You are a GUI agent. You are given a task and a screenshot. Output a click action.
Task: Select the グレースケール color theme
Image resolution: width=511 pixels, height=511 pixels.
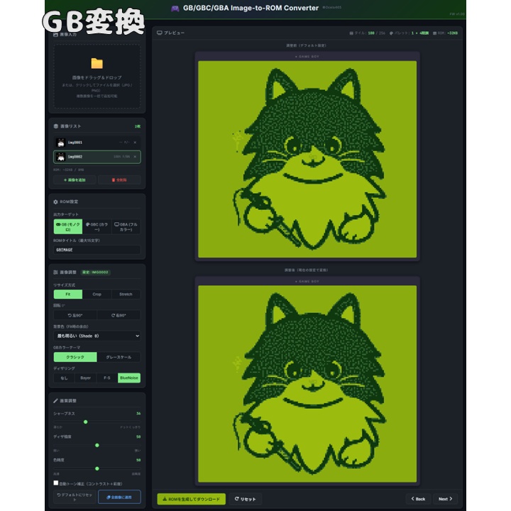pos(119,357)
